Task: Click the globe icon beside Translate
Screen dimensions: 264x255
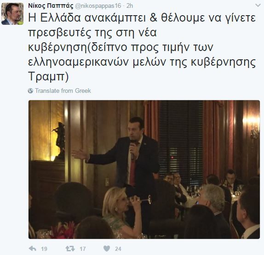Action: 30,91
